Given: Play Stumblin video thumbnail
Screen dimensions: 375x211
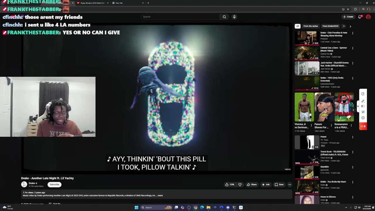Looking at the screenshot, I should point(307,172).
